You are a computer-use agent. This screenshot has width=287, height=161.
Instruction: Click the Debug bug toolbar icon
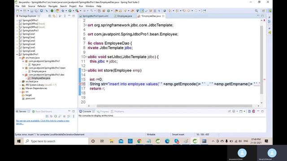tap(63, 11)
